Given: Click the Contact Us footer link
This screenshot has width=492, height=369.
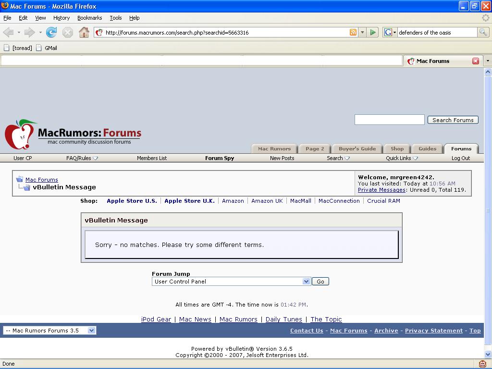Looking at the screenshot, I should point(307,331).
